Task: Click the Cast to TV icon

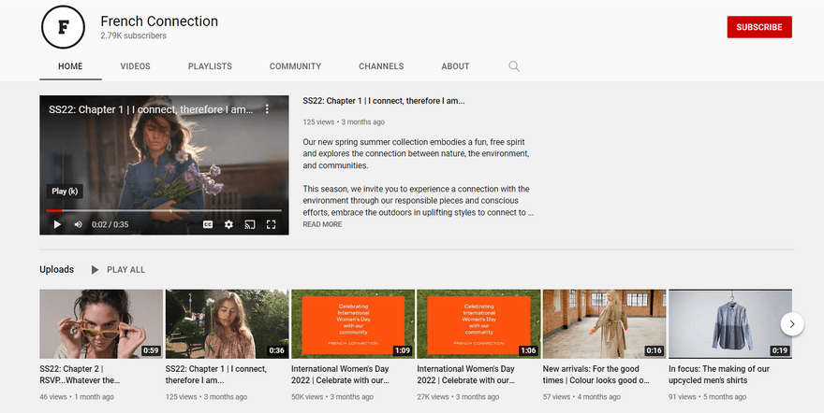Action: pyautogui.click(x=250, y=224)
